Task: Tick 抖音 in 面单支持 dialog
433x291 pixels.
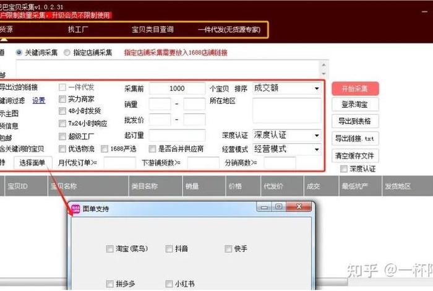Action: point(169,249)
